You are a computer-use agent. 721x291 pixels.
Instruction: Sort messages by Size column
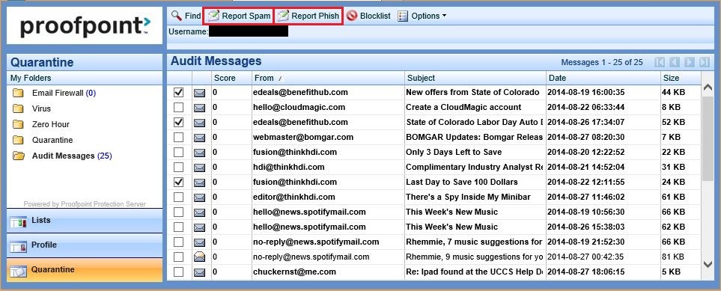click(681, 78)
